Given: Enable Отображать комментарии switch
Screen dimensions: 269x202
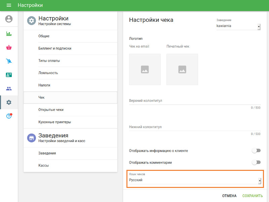Looking at the screenshot, I should coord(256,161).
